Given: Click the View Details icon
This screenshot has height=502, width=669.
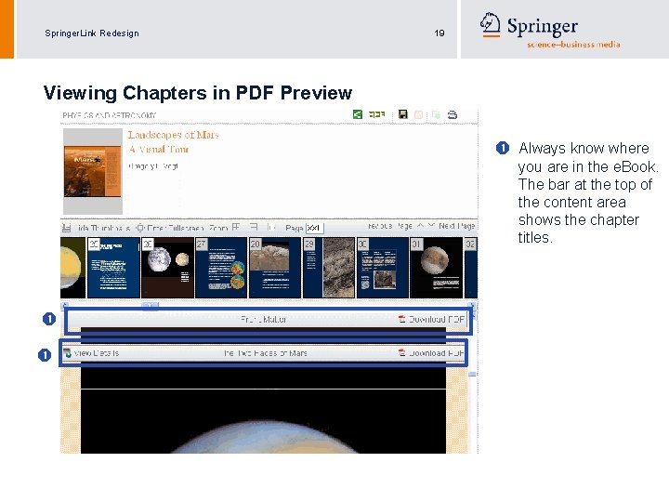Looking at the screenshot, I should click(x=68, y=353).
